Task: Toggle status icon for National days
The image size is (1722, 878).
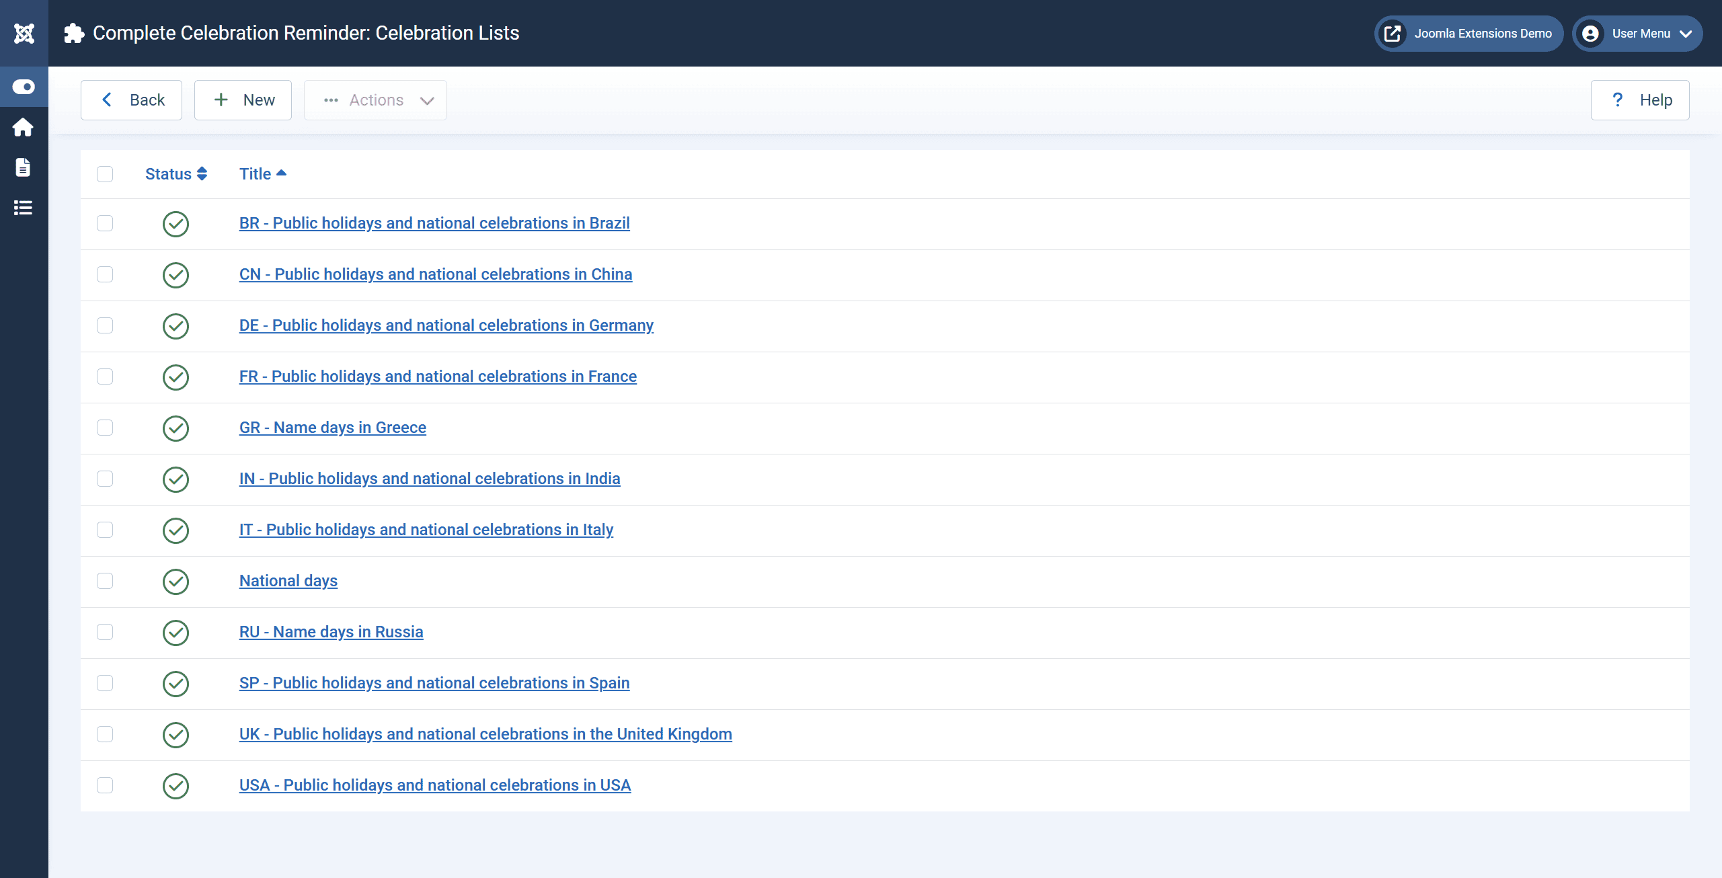Action: (175, 582)
